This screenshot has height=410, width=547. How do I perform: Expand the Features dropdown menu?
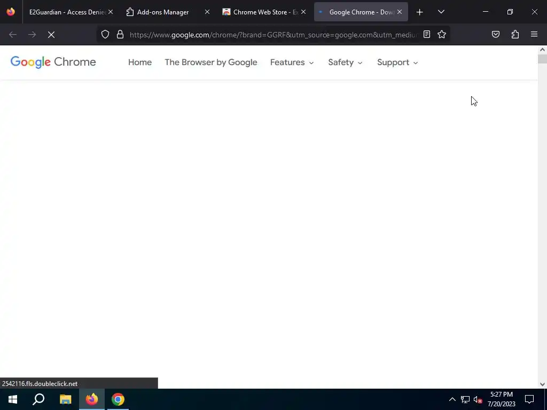point(292,62)
